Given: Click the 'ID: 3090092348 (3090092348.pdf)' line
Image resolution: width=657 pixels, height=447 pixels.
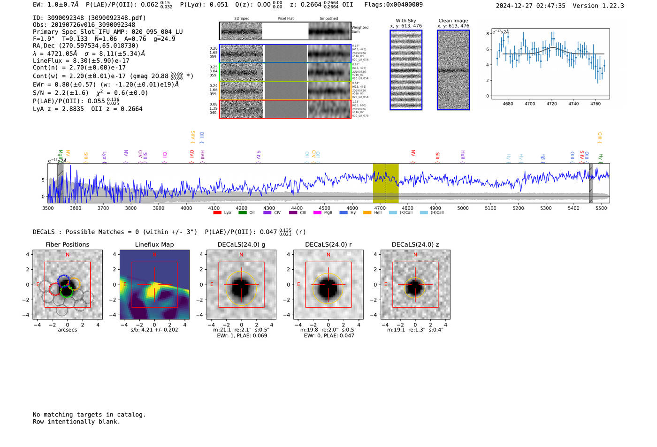Looking at the screenshot, I should [89, 18].
